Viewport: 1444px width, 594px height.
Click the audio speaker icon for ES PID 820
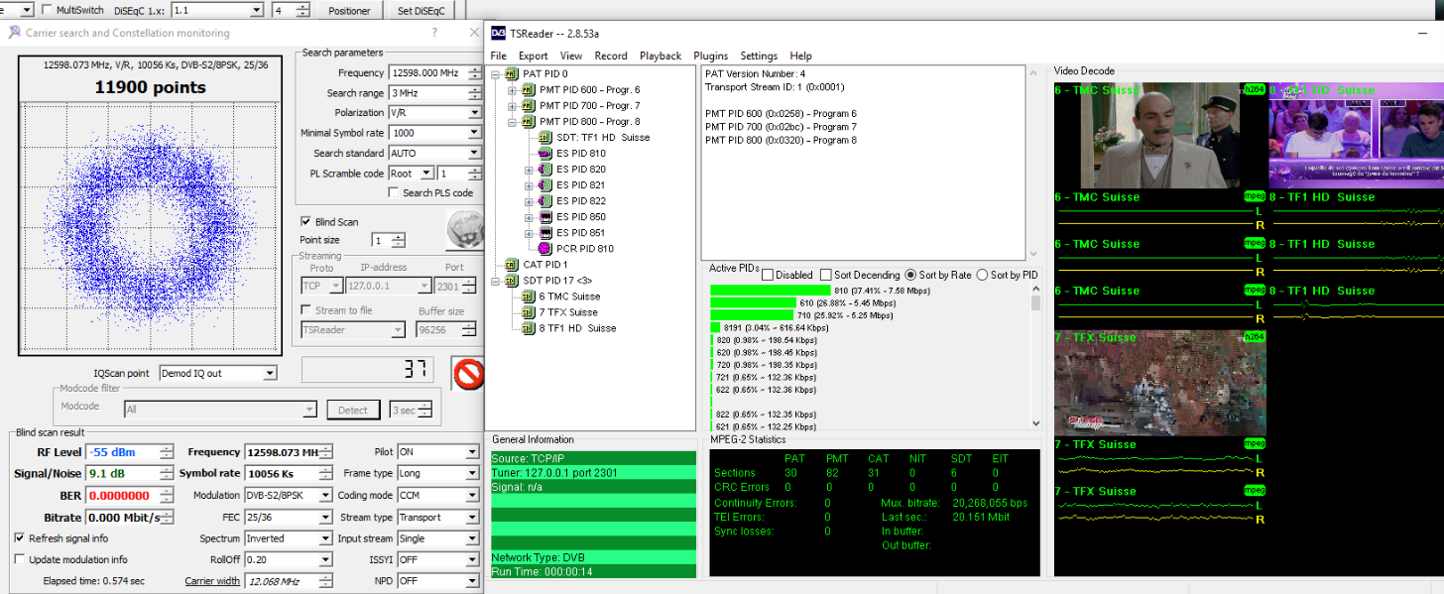click(x=544, y=169)
